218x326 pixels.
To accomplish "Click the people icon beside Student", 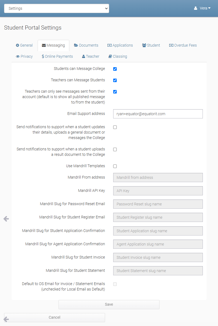I will point(144,45).
